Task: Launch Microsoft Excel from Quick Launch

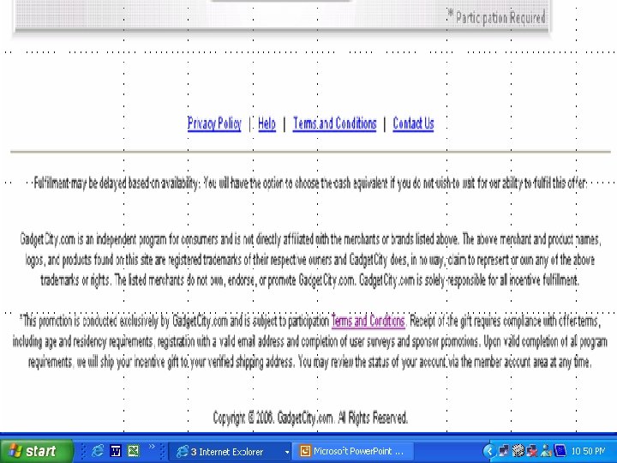Action: pos(134,451)
